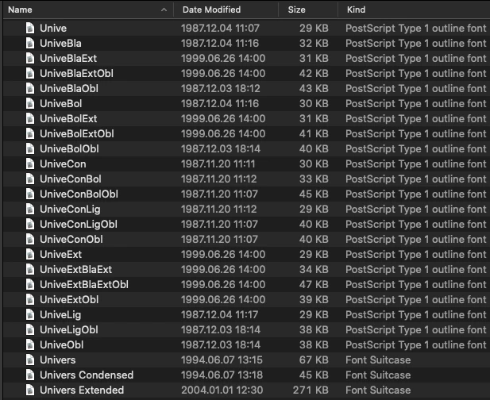Click the 47 KB size value
This screenshot has height=400, width=490.
pyautogui.click(x=314, y=284)
